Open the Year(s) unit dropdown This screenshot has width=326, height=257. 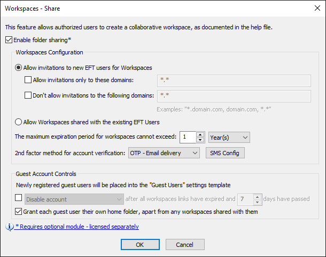point(229,137)
